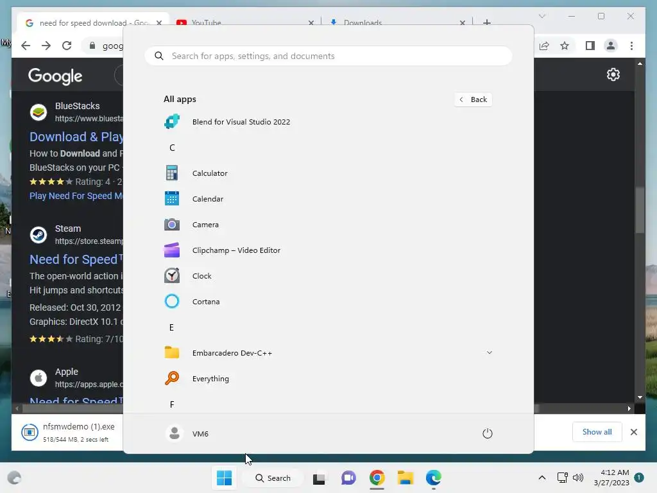This screenshot has height=493, width=657.
Task: Click the Embarcadero Dev-C++ folder icon
Action: tap(172, 352)
